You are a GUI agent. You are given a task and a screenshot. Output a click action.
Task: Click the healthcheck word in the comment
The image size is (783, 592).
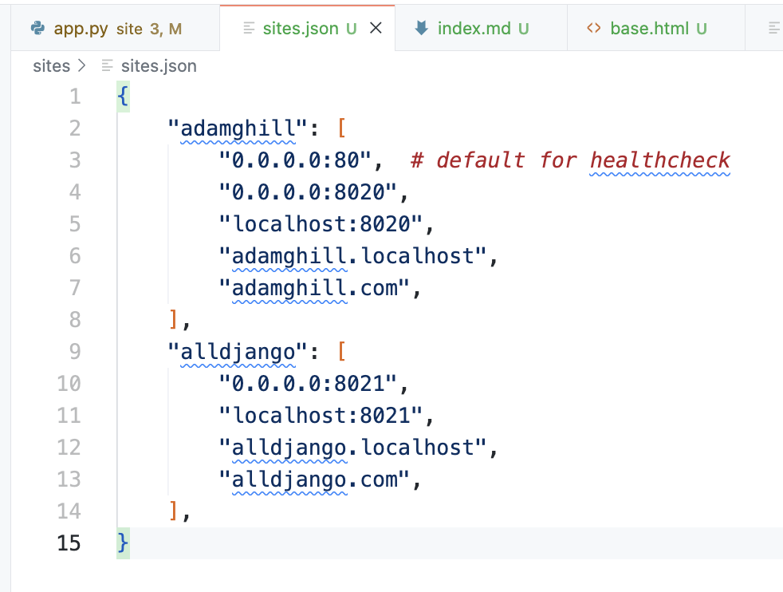659,160
